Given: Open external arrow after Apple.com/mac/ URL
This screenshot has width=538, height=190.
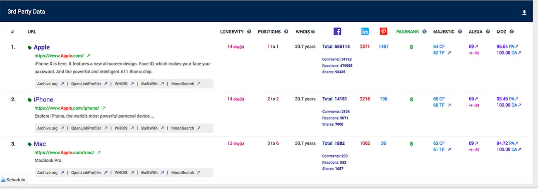Looking at the screenshot, I should click(x=98, y=152).
